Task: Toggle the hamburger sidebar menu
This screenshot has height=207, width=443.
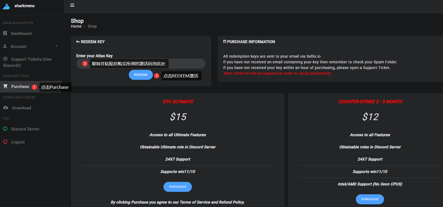Action: (72, 5)
